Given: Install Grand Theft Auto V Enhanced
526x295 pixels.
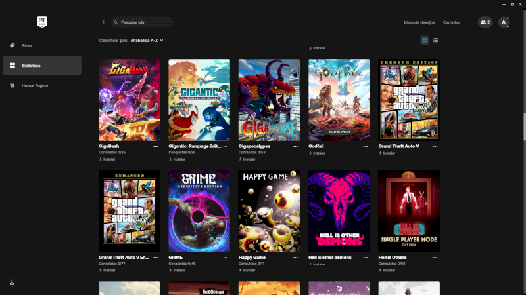Looking at the screenshot, I should click(x=107, y=270).
